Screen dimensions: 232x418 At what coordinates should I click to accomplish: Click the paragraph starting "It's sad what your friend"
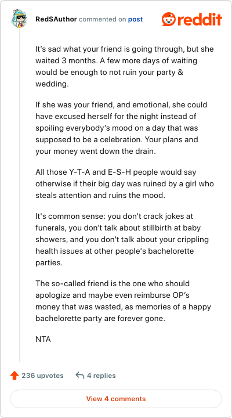(125, 67)
